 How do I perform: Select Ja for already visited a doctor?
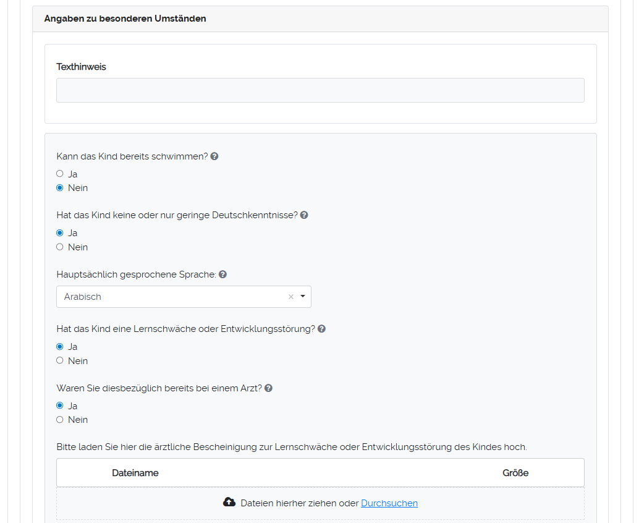click(60, 406)
